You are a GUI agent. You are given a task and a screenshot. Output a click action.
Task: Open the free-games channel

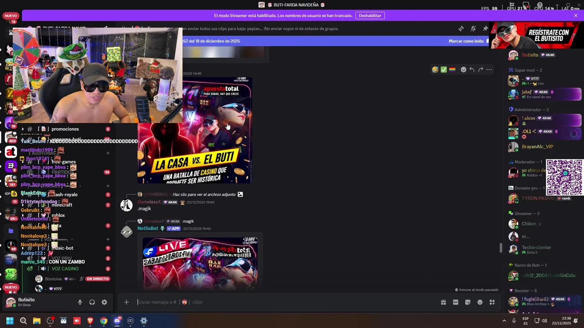coord(63,162)
